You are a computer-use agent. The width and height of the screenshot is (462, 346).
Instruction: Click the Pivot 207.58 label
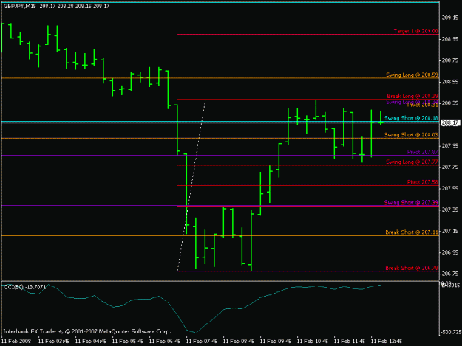(423, 182)
